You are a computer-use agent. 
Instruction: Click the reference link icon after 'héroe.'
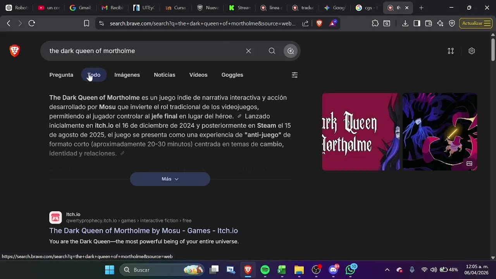(x=239, y=116)
